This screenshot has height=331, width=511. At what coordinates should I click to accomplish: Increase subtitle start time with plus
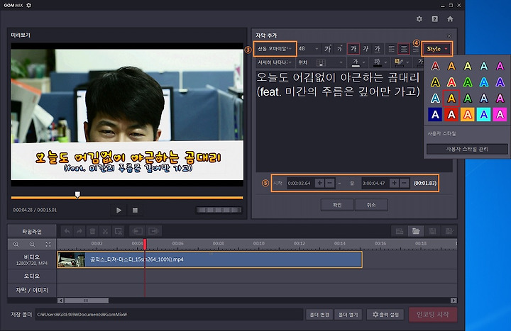tap(319, 183)
